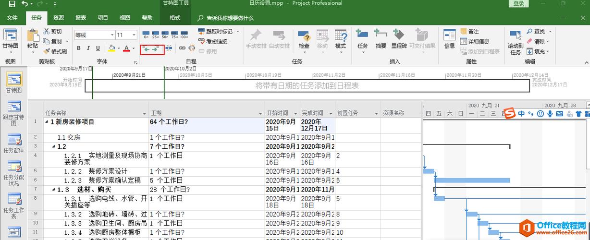The height and width of the screenshot is (240, 590).
Task: Link selected tasks with the chain icon
Action: tap(182, 48)
